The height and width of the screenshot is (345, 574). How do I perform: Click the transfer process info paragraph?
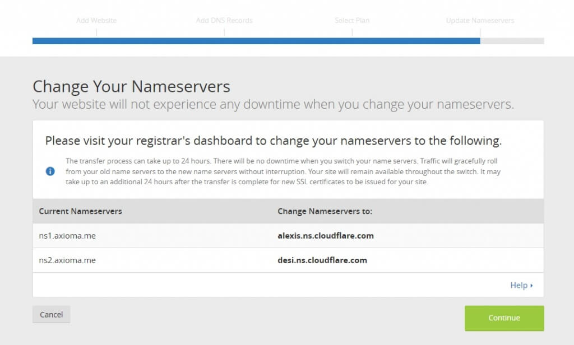pos(283,171)
